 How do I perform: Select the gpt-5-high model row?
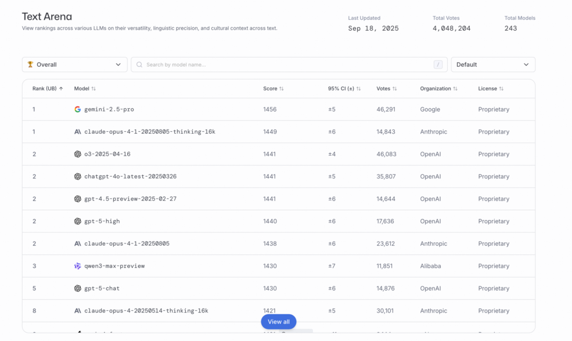pyautogui.click(x=279, y=221)
